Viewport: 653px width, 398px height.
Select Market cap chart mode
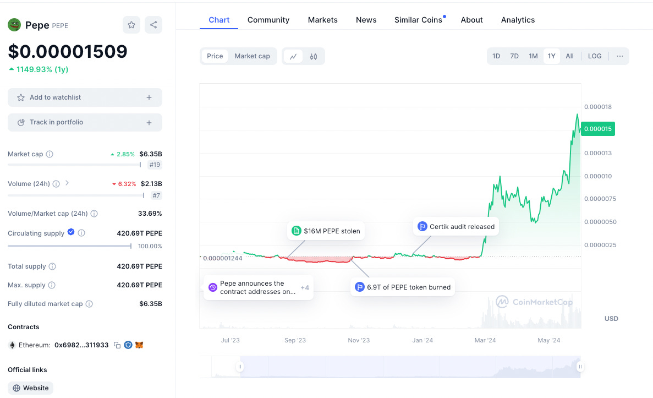pos(252,56)
